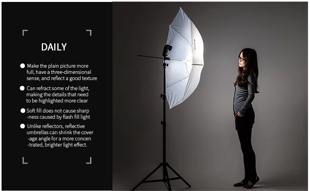Click the flash unit mounted on the stand
The image size is (310, 191).
click(x=167, y=50)
